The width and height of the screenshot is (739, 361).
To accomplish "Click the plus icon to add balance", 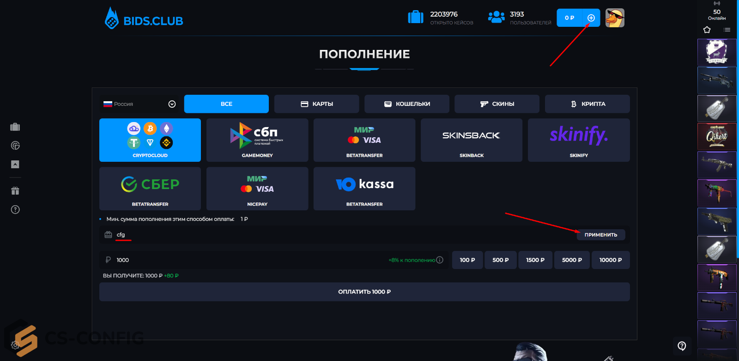I will point(591,18).
